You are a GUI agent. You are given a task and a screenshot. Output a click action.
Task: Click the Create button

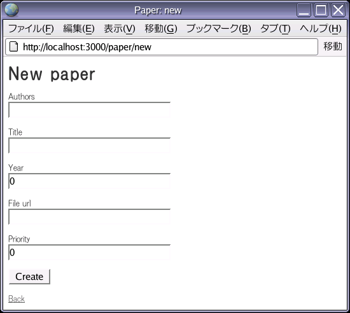tap(29, 277)
